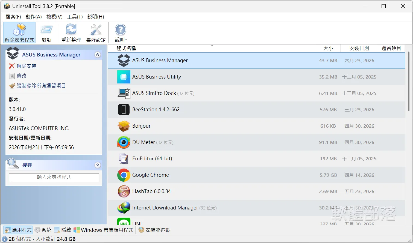Click the magnifier search panel icon
Screen dimensions: 413x243
pyautogui.click(x=13, y=164)
